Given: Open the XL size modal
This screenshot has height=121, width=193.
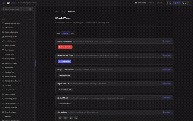Looking at the screenshot, I should pyautogui.click(x=76, y=118).
